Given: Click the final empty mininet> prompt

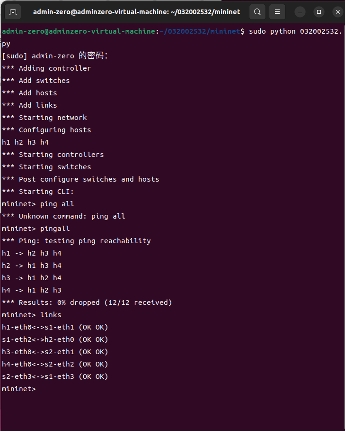Looking at the screenshot, I should point(19,389).
